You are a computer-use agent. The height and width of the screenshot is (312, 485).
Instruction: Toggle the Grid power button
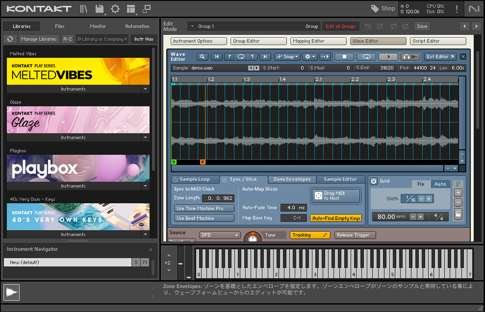pyautogui.click(x=374, y=181)
